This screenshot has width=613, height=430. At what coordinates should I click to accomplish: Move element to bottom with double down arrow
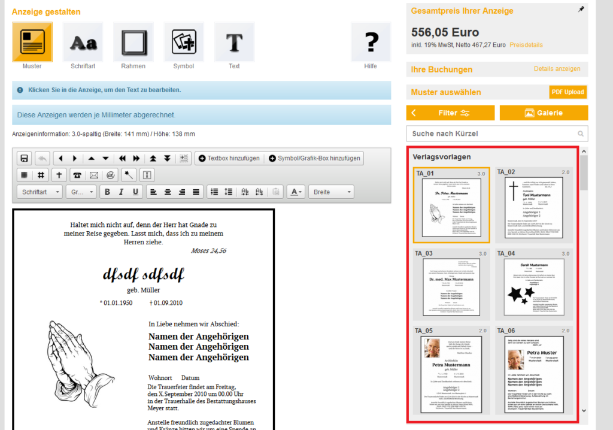167,159
